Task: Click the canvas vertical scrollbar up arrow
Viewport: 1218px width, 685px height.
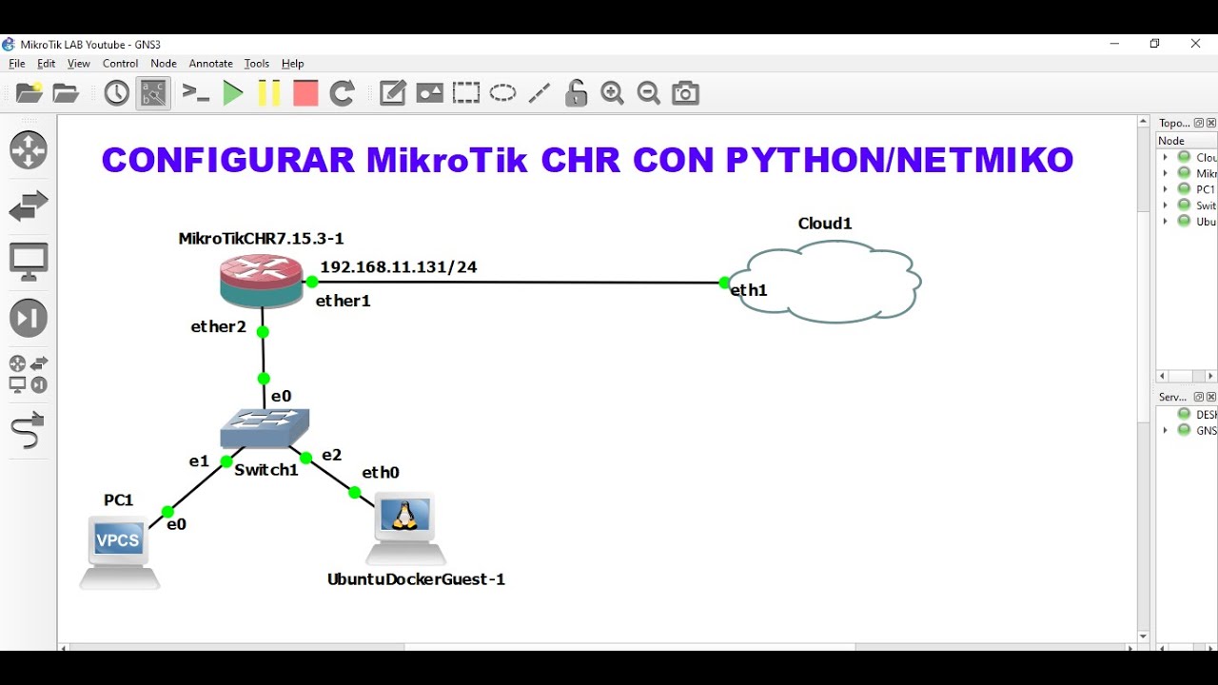Action: [1144, 122]
